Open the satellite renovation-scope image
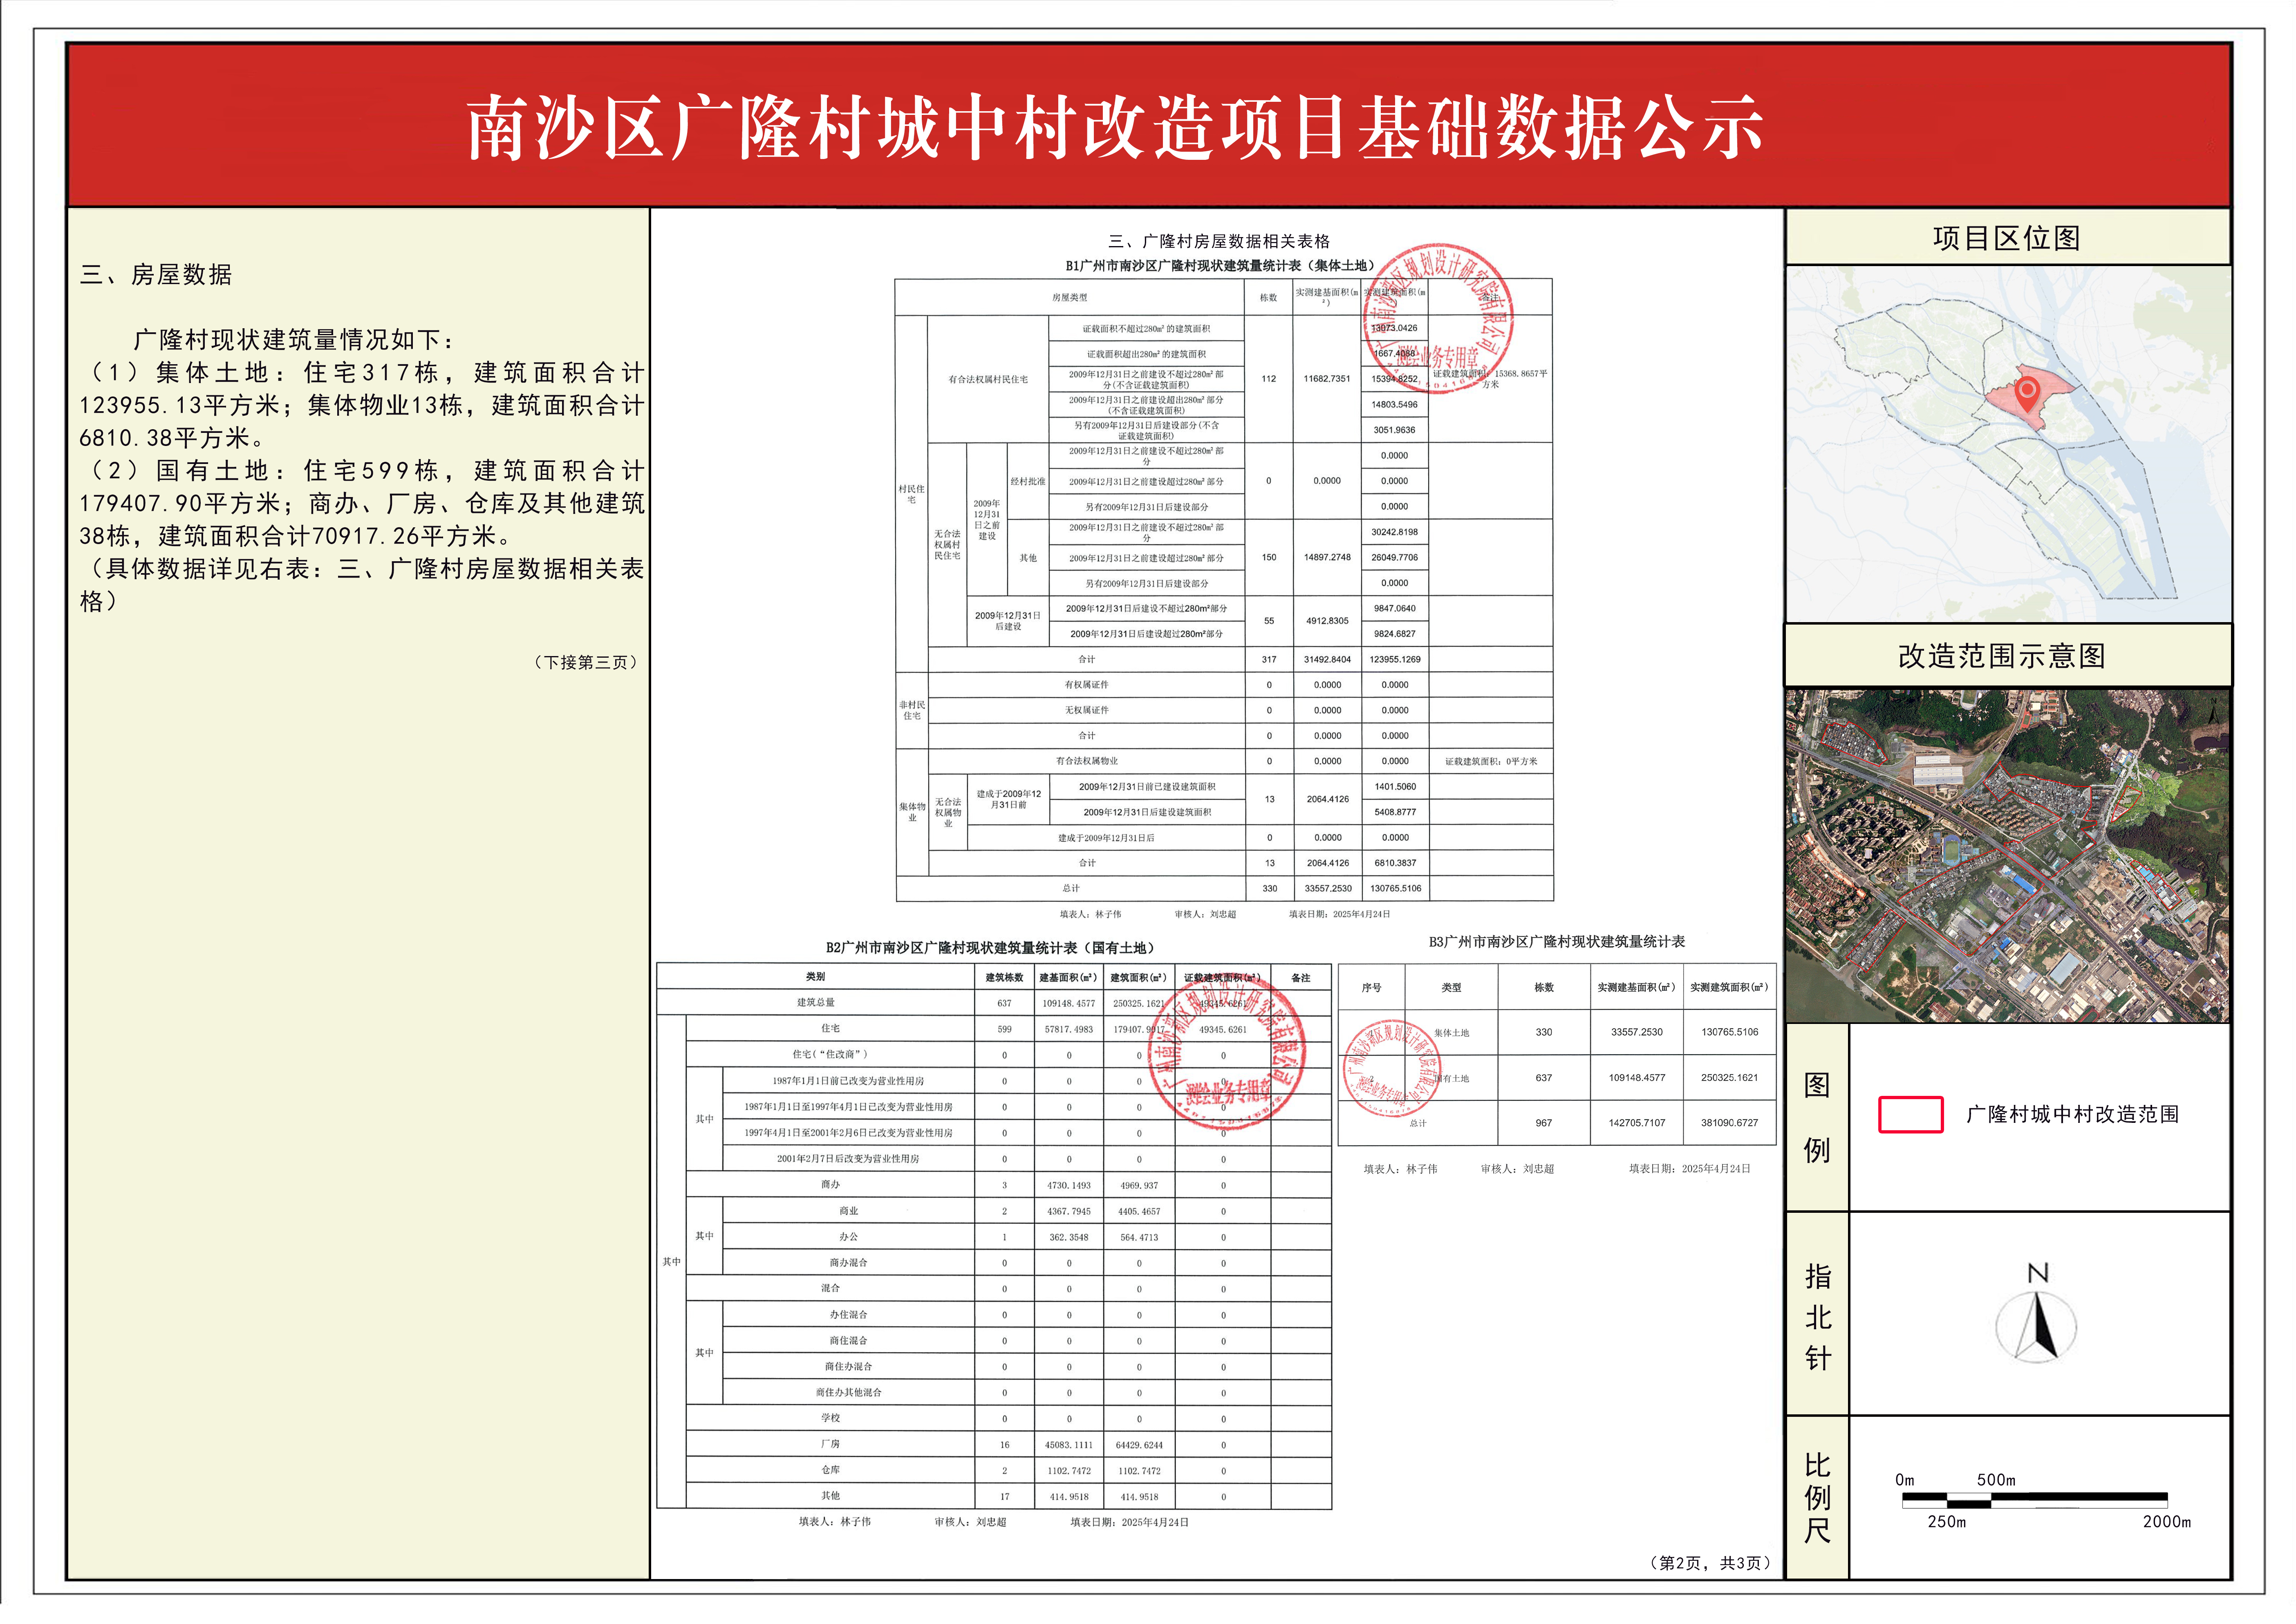The image size is (2296, 1624). click(x=2008, y=855)
